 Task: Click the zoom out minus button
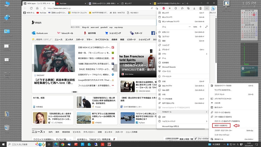click(189, 27)
